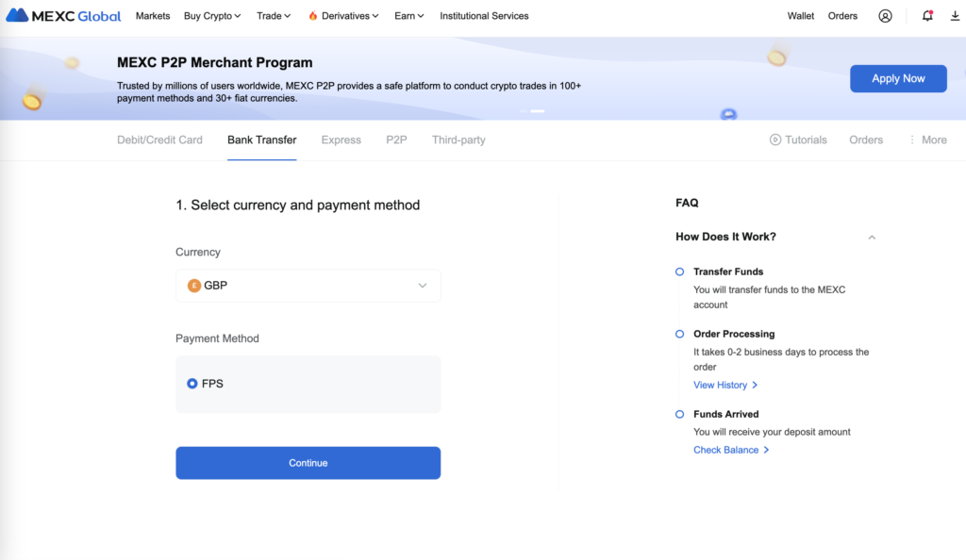
Task: Expand the Trade menu
Action: coord(274,16)
